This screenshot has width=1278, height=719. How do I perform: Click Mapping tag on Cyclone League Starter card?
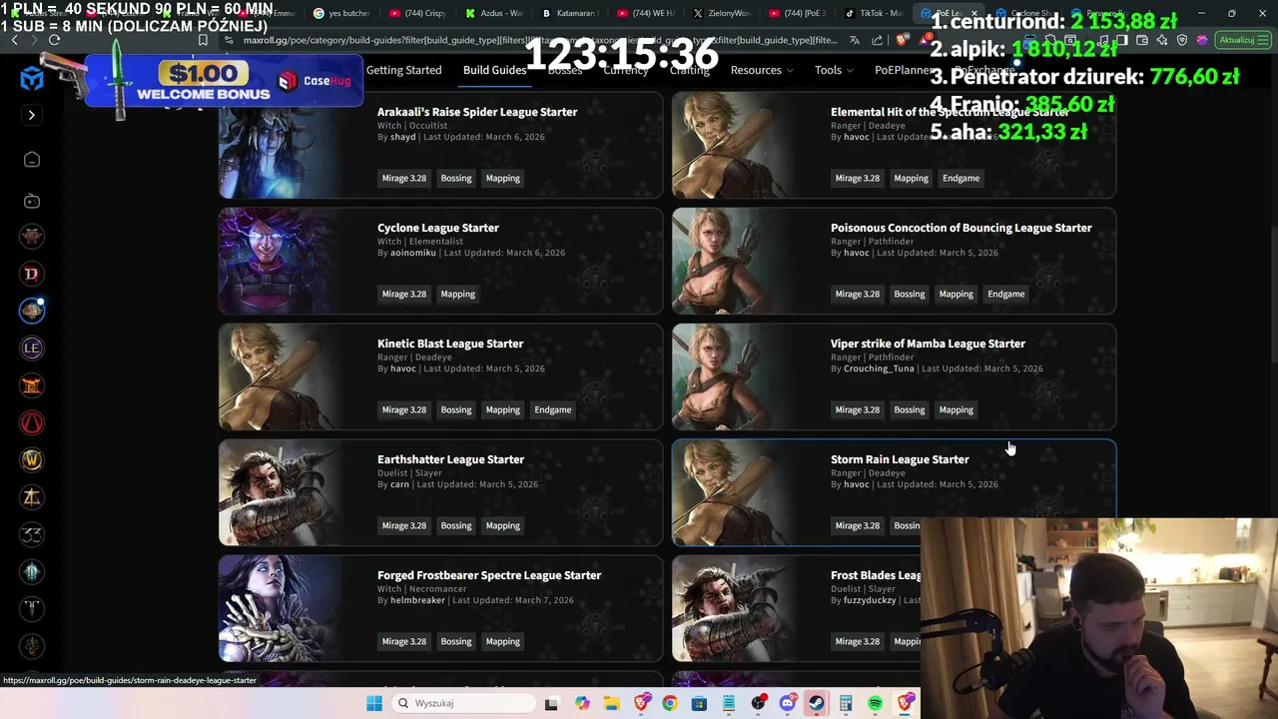[457, 294]
